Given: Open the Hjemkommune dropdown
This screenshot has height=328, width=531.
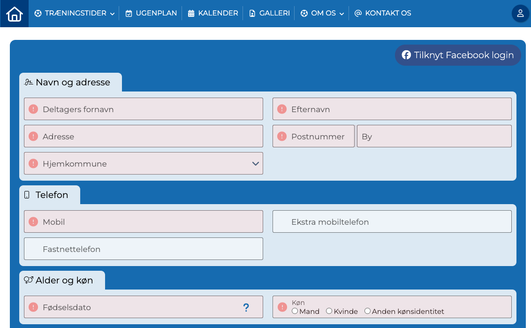Looking at the screenshot, I should click(255, 163).
